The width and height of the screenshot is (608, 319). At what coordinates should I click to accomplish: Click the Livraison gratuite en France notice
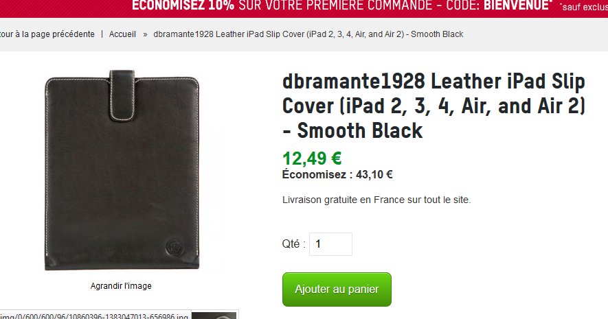point(376,200)
